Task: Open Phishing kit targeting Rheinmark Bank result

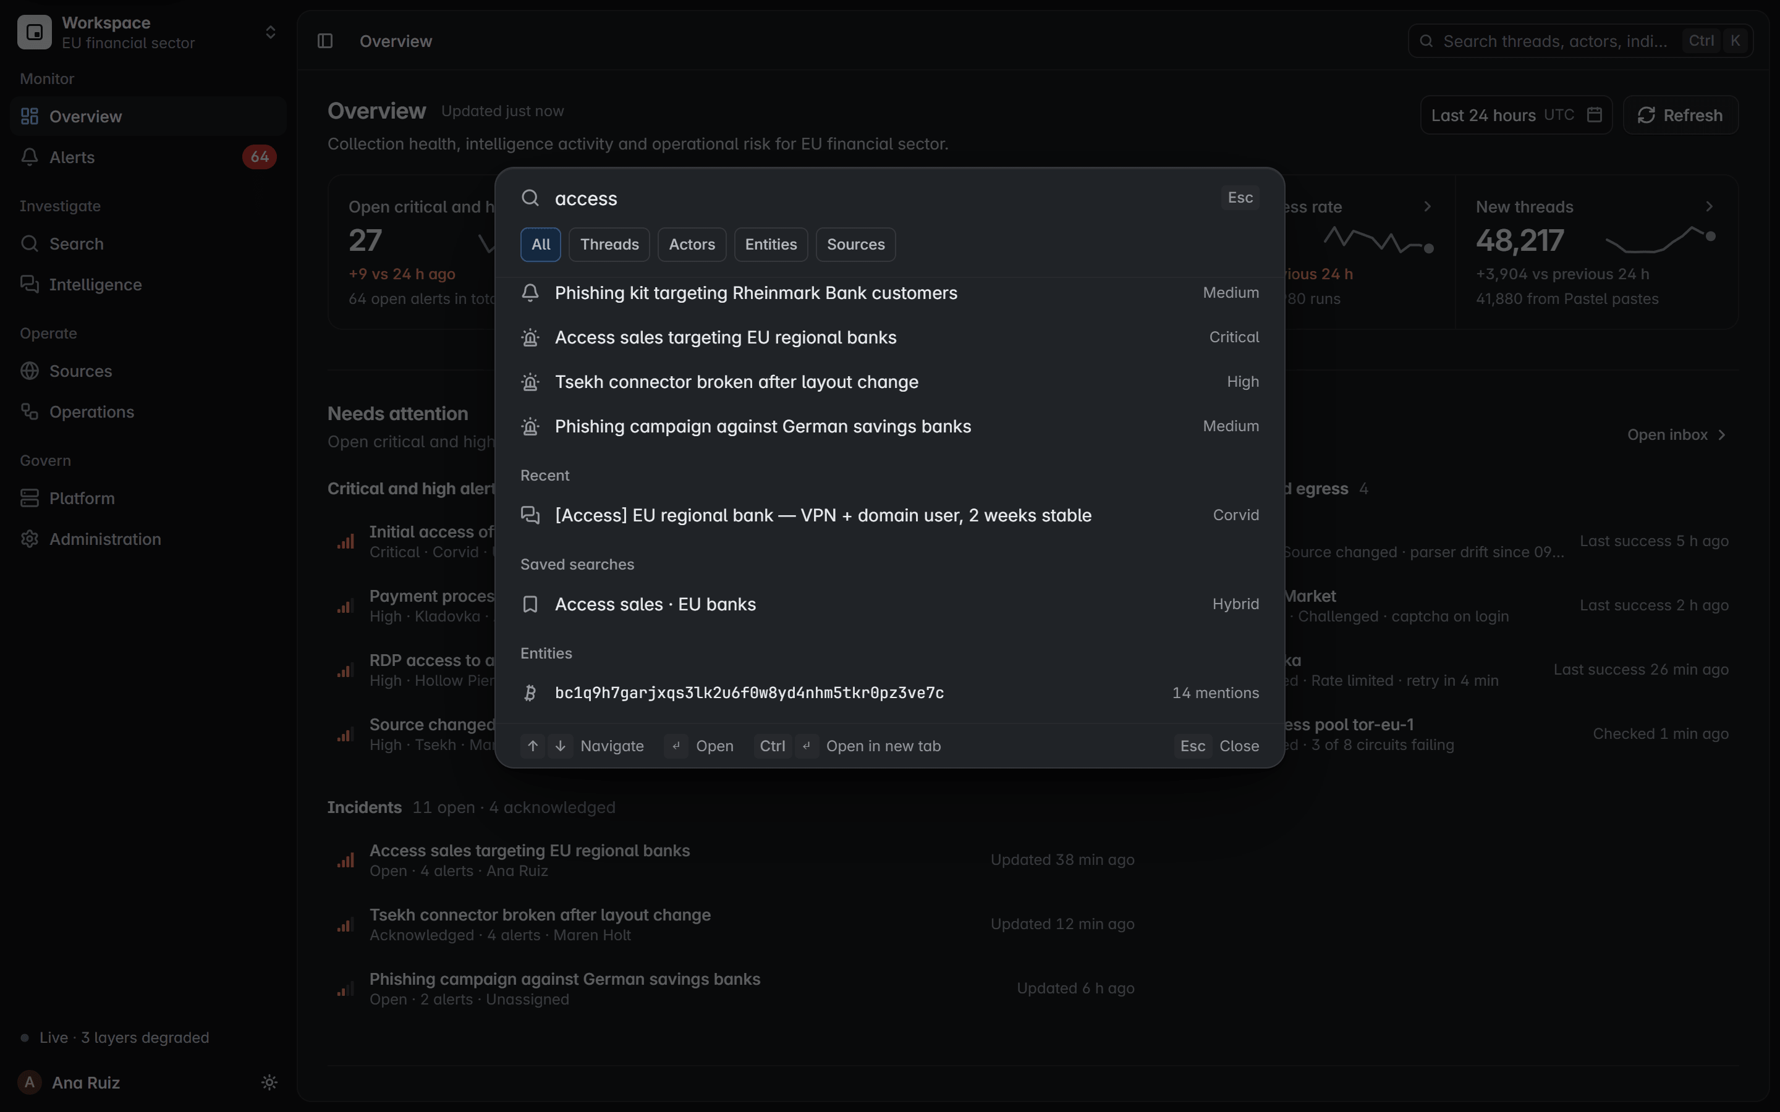Action: pyautogui.click(x=890, y=293)
